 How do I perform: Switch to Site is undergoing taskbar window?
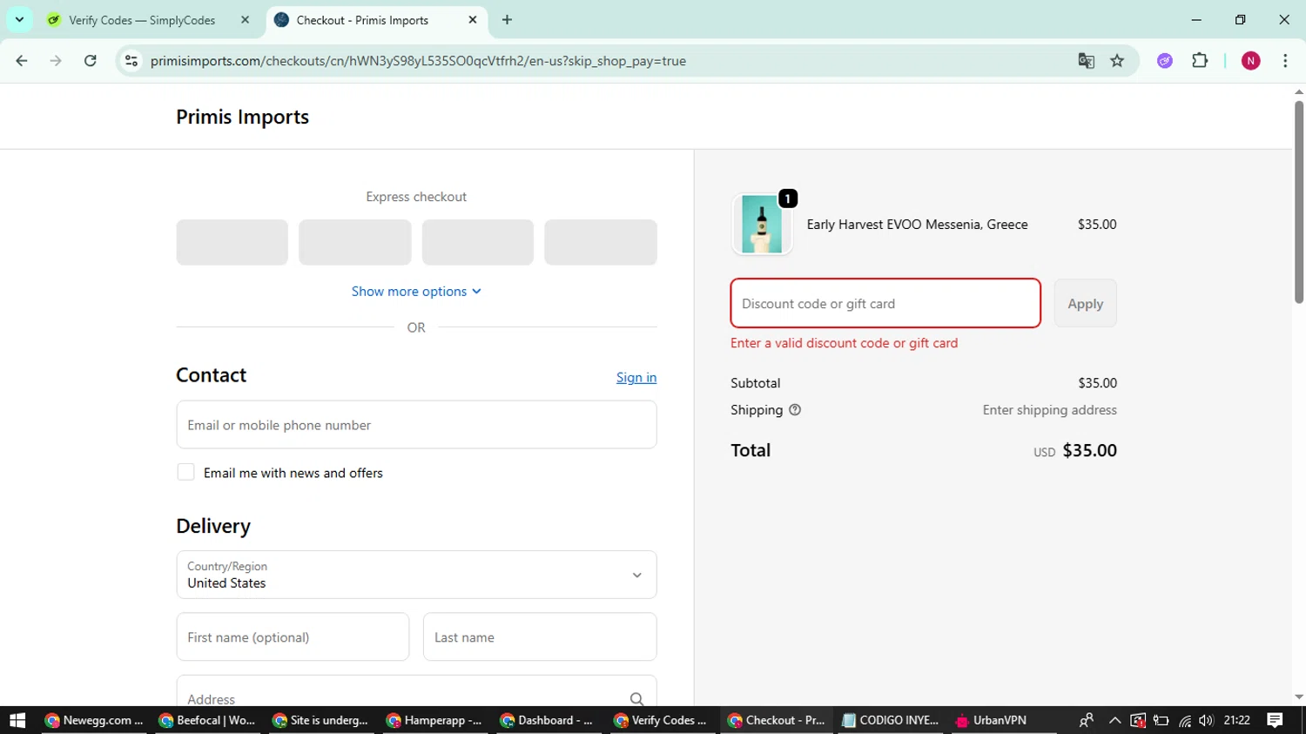pos(320,720)
